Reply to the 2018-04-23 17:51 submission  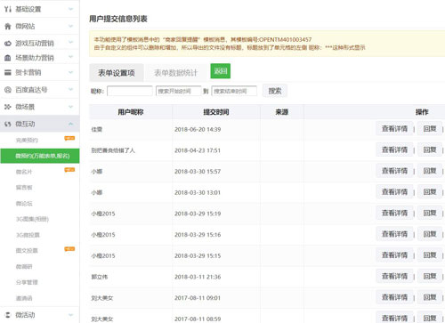(430, 149)
